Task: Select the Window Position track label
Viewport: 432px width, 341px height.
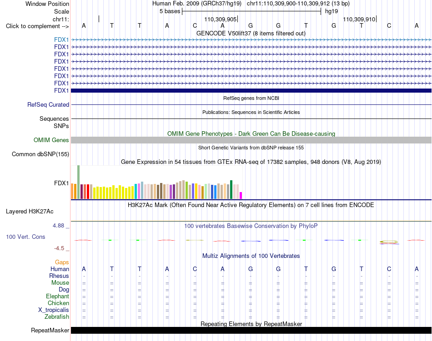Action: coord(47,4)
